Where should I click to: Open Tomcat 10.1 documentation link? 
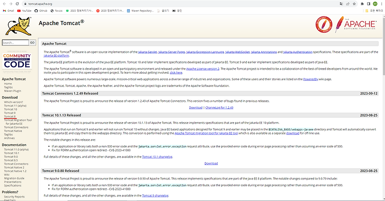11,153
